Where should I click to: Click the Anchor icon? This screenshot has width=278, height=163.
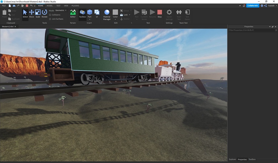click(121, 19)
